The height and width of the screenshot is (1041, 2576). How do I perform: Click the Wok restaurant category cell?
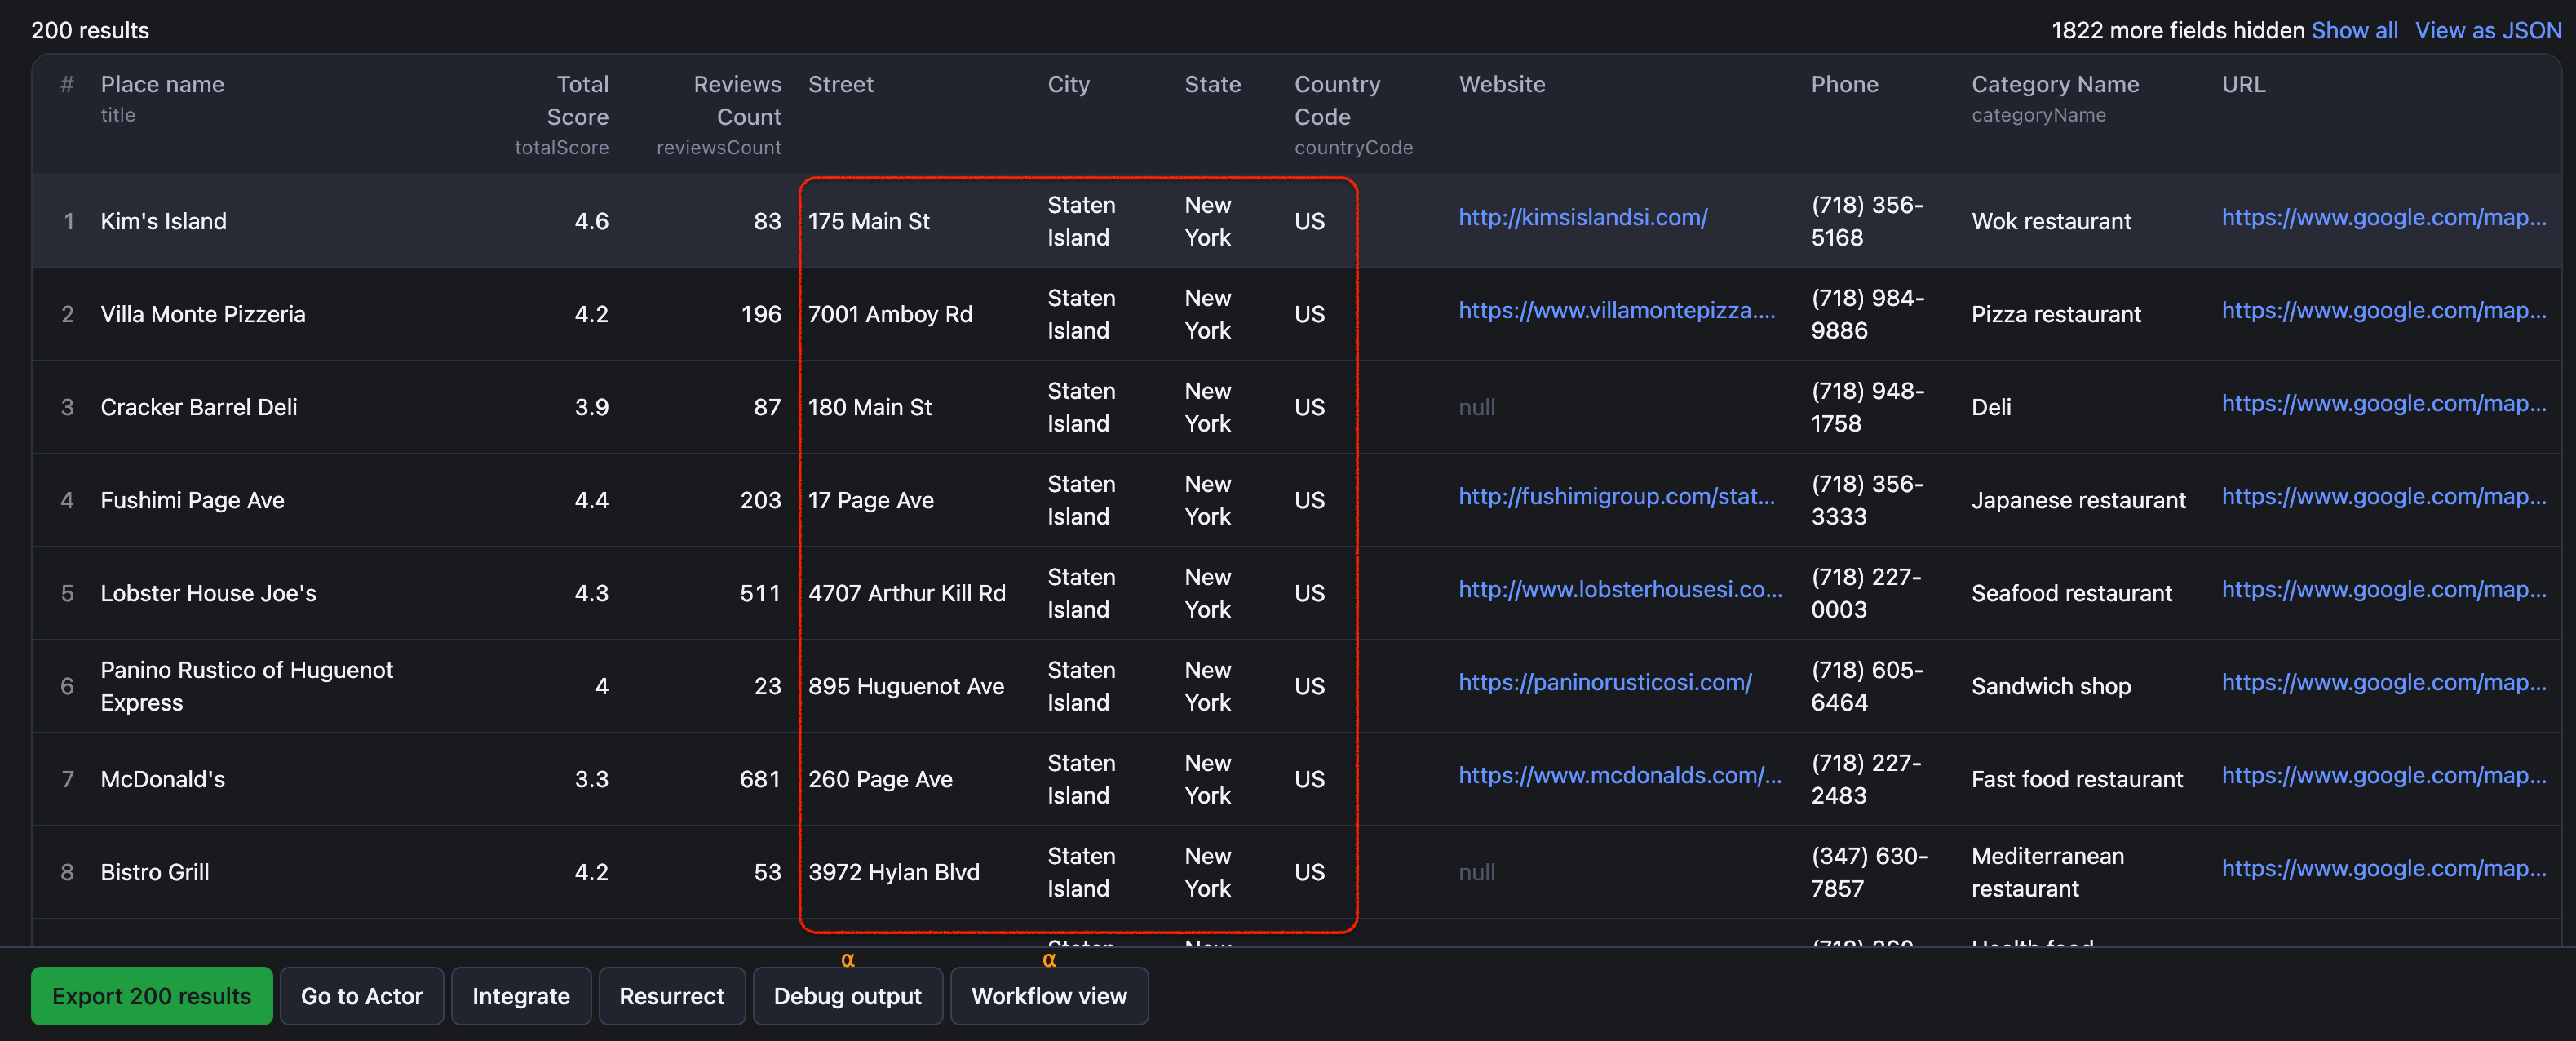pos(2051,221)
